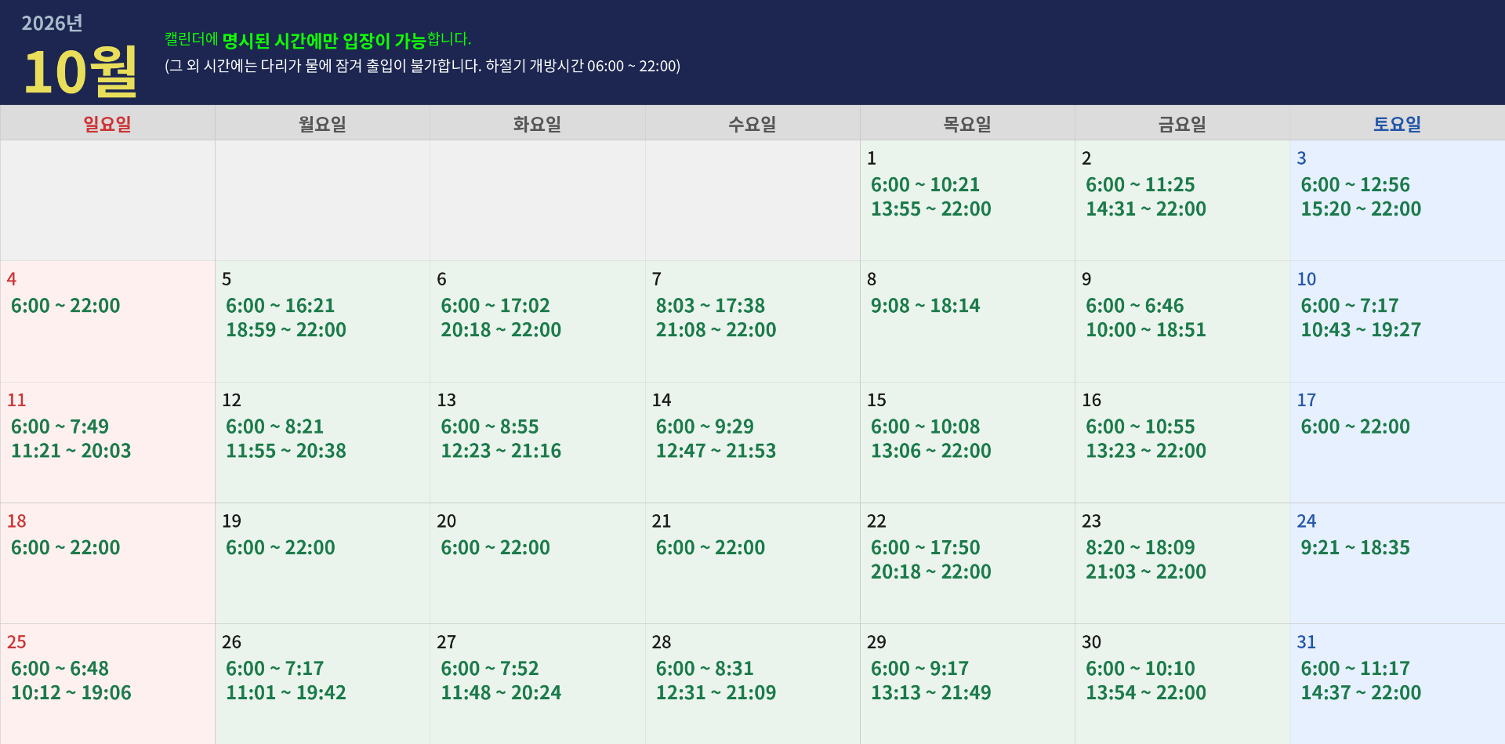Click the 6:00 ~ 22:00 time on October 4
The width and height of the screenshot is (1505, 744).
(66, 306)
